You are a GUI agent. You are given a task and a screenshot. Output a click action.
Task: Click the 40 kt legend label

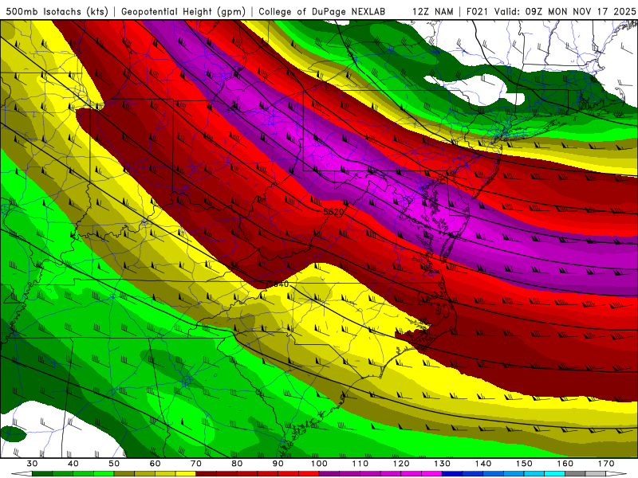(73, 464)
